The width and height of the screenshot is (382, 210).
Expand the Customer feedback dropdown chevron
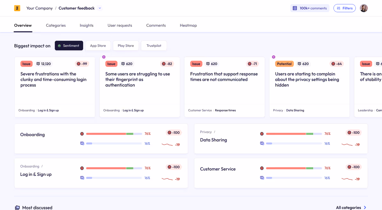pyautogui.click(x=100, y=8)
